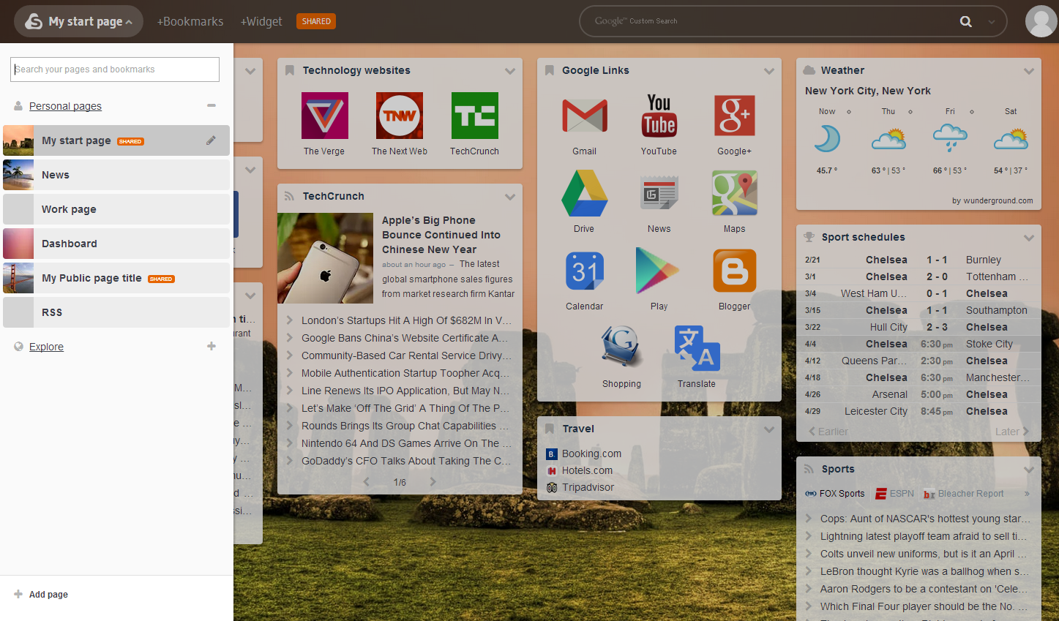Open TechCrunch from Technology websites widget
The image size is (1059, 621).
[x=474, y=116]
